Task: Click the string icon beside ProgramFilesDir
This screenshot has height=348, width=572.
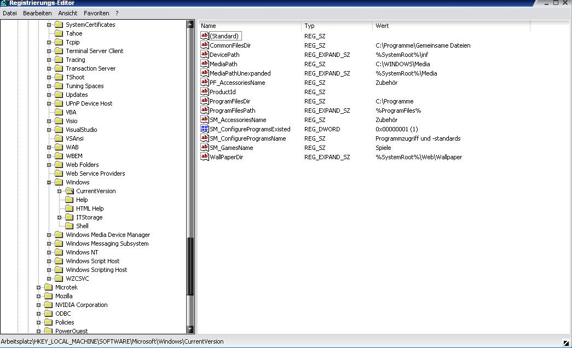Action: pos(205,101)
